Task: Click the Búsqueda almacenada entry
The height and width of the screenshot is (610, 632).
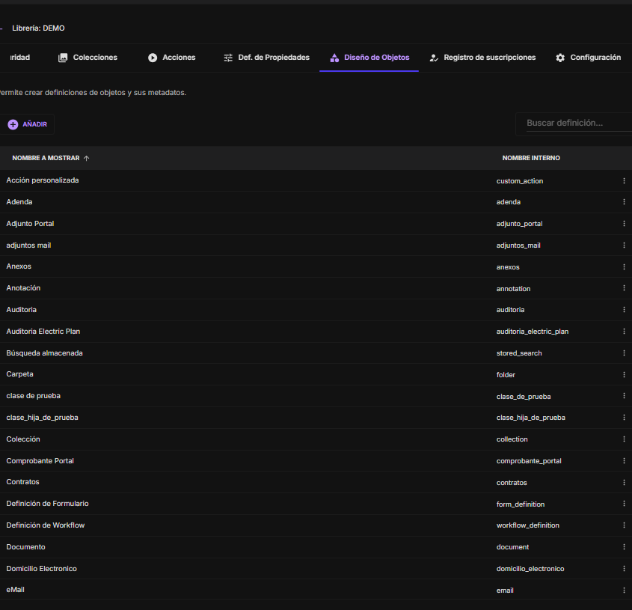Action: [x=44, y=353]
